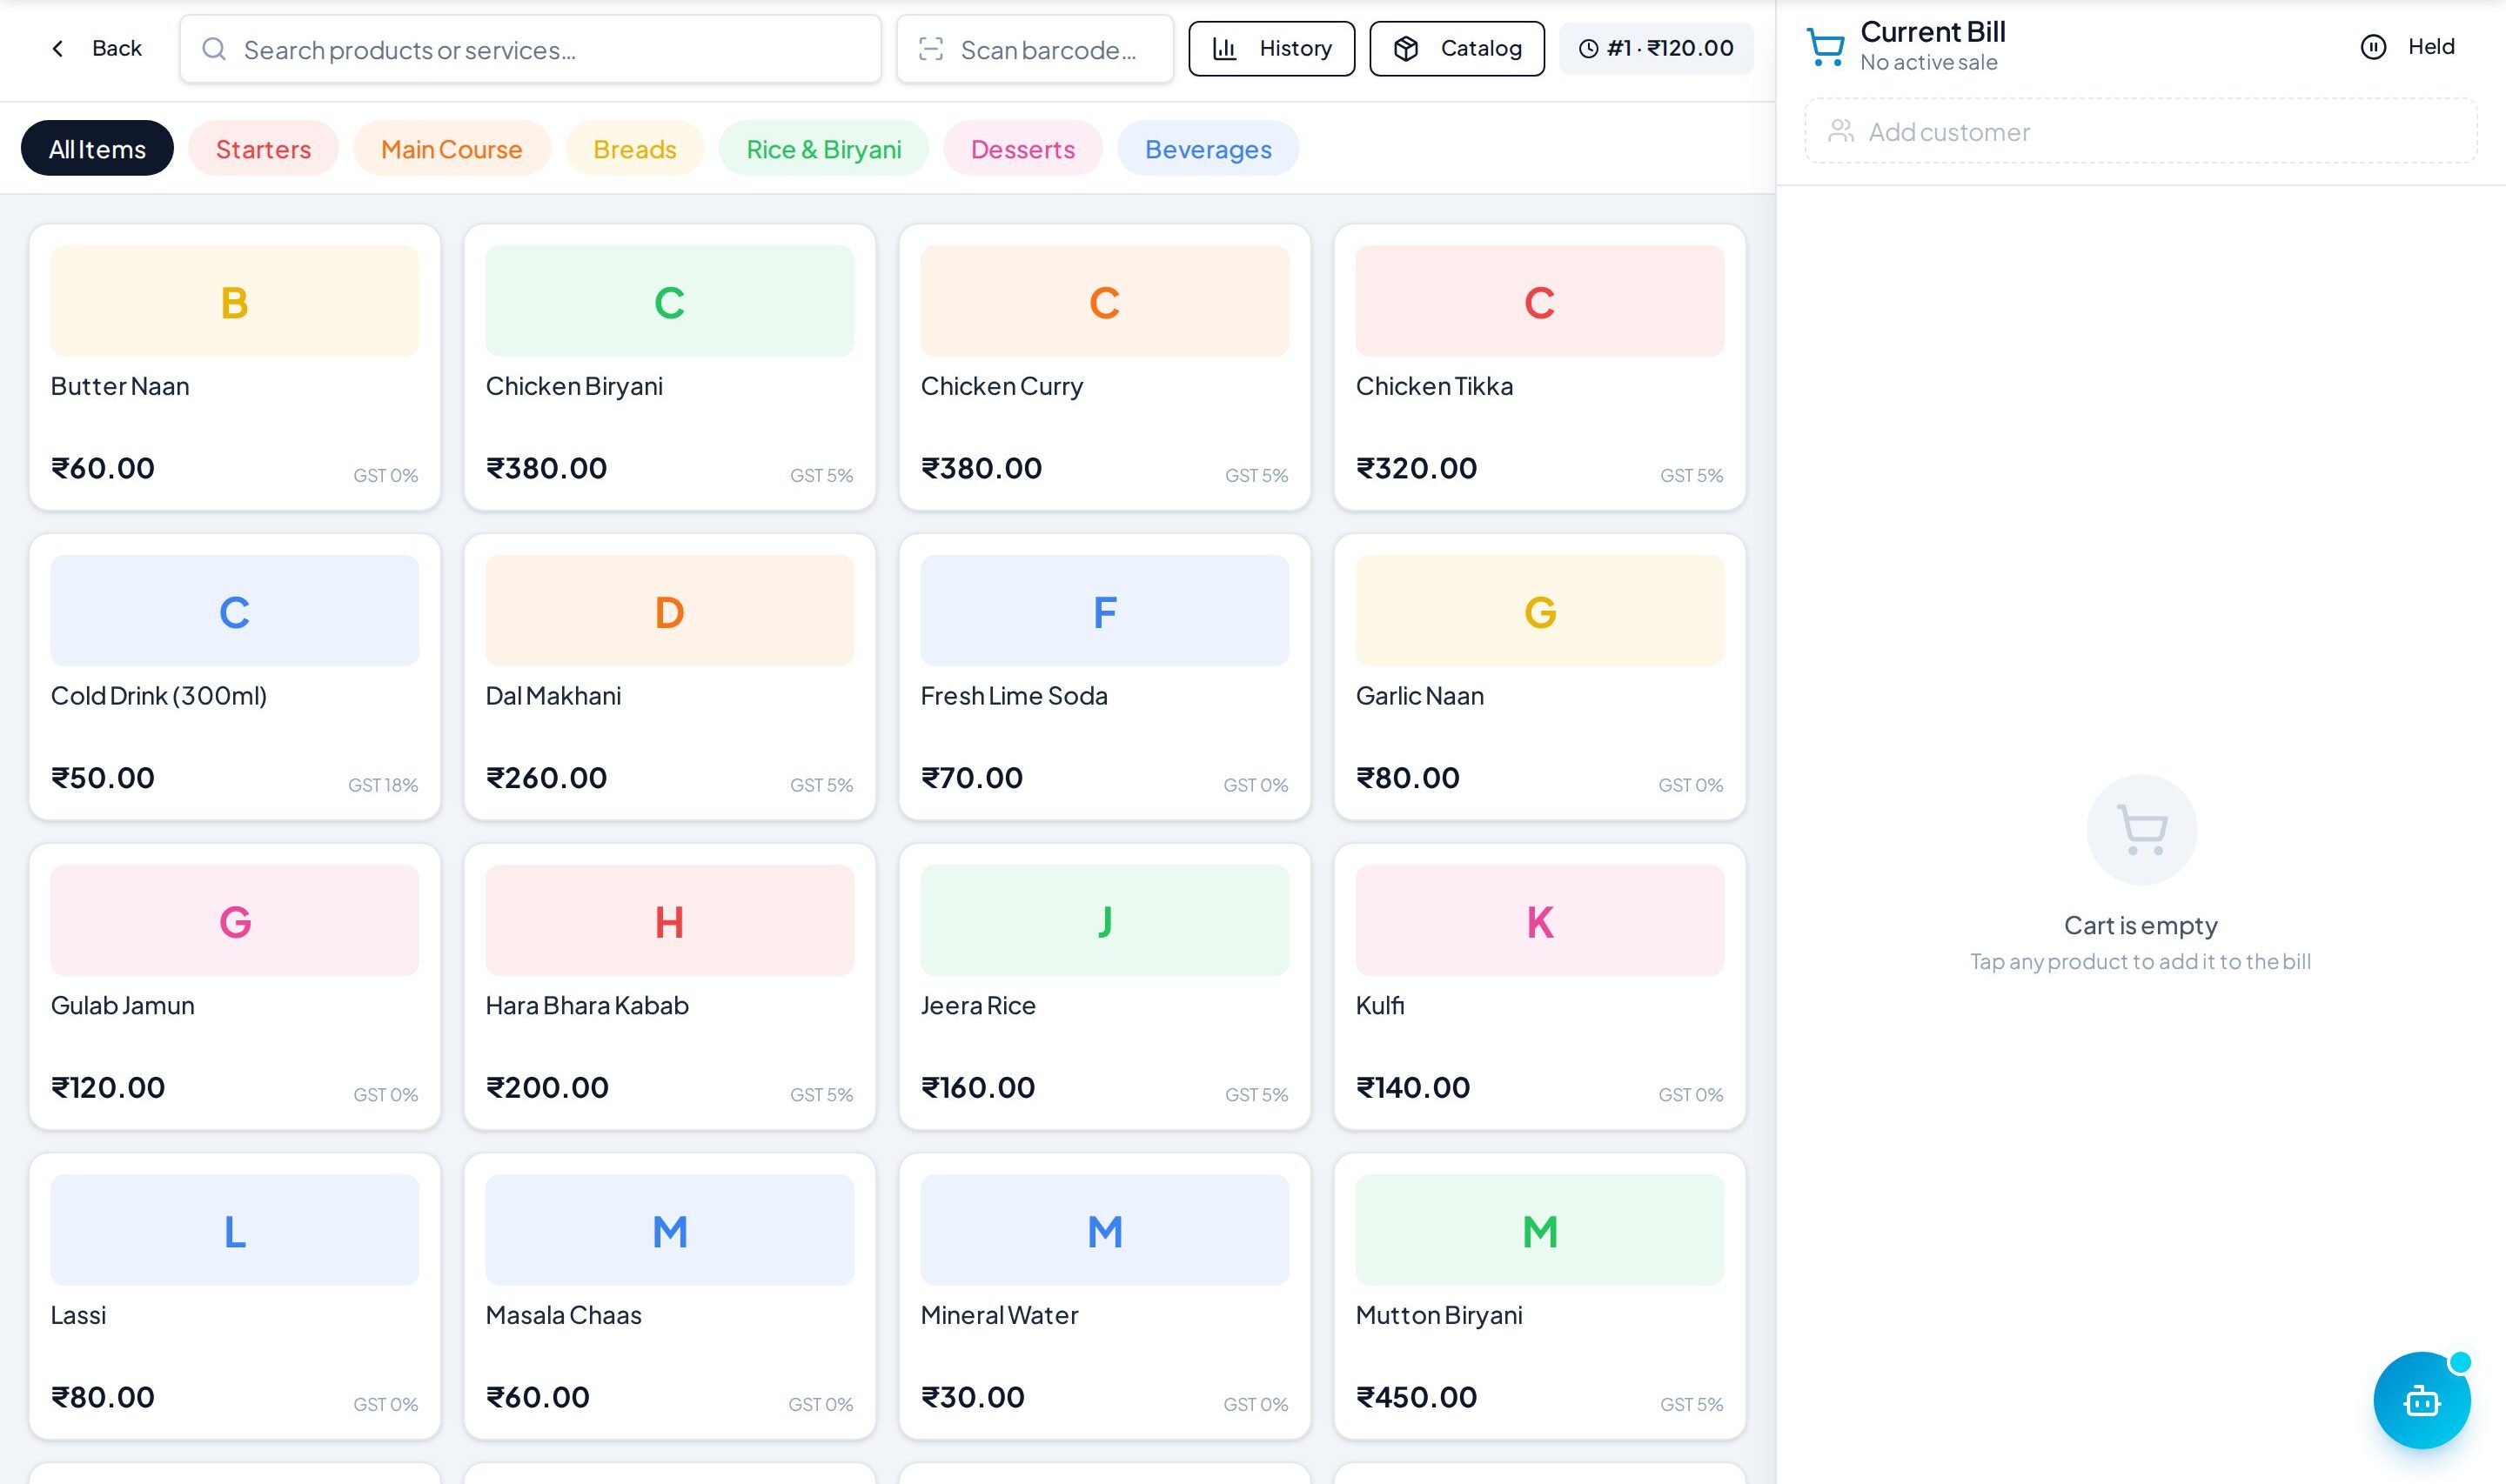
Task: Click the ₹450.00 Mutton Biryani price
Action: tap(1416, 1397)
